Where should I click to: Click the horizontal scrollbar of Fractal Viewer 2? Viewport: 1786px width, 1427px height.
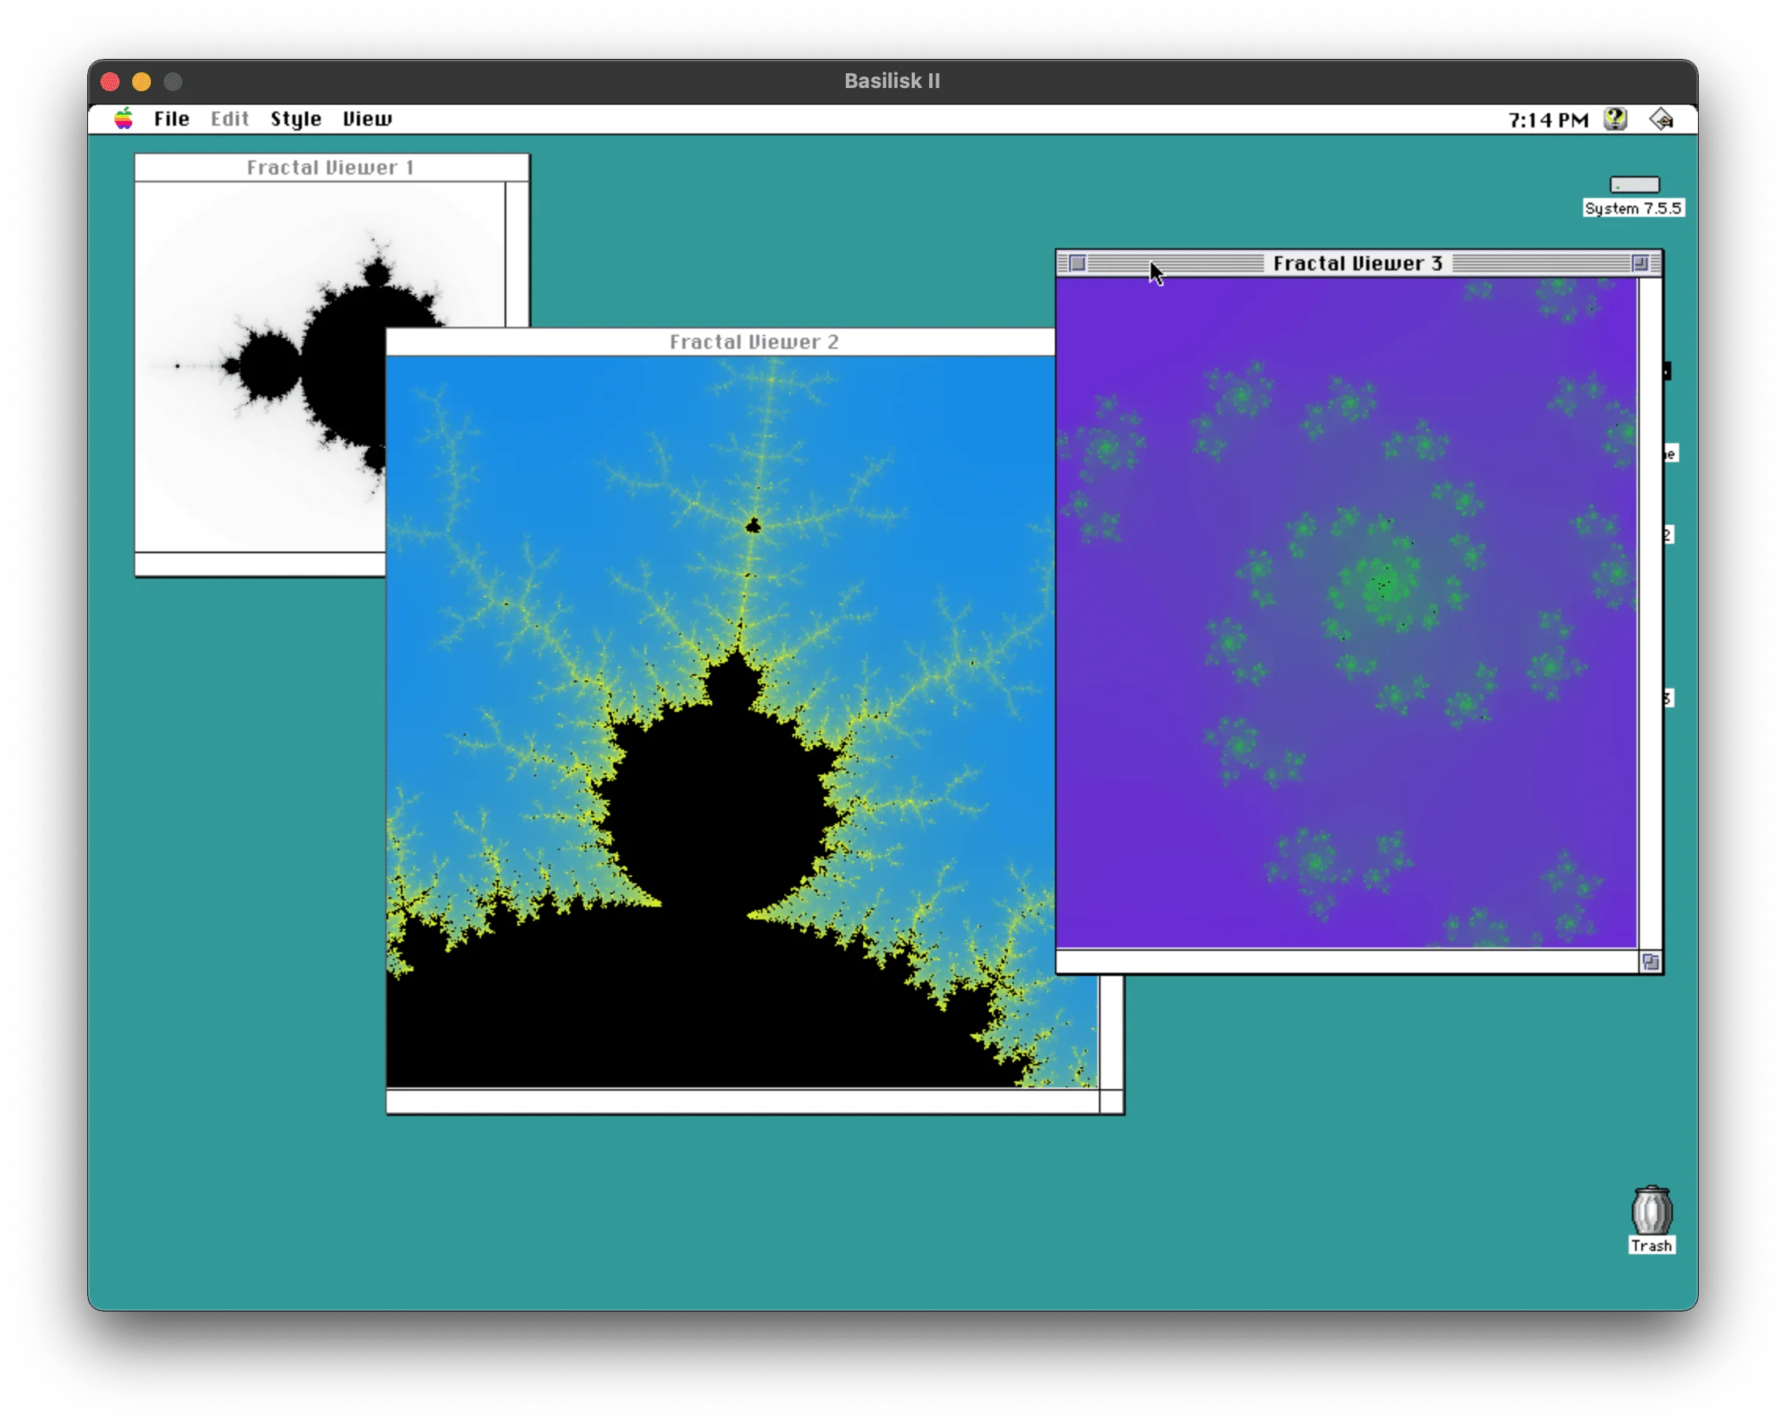[743, 1102]
